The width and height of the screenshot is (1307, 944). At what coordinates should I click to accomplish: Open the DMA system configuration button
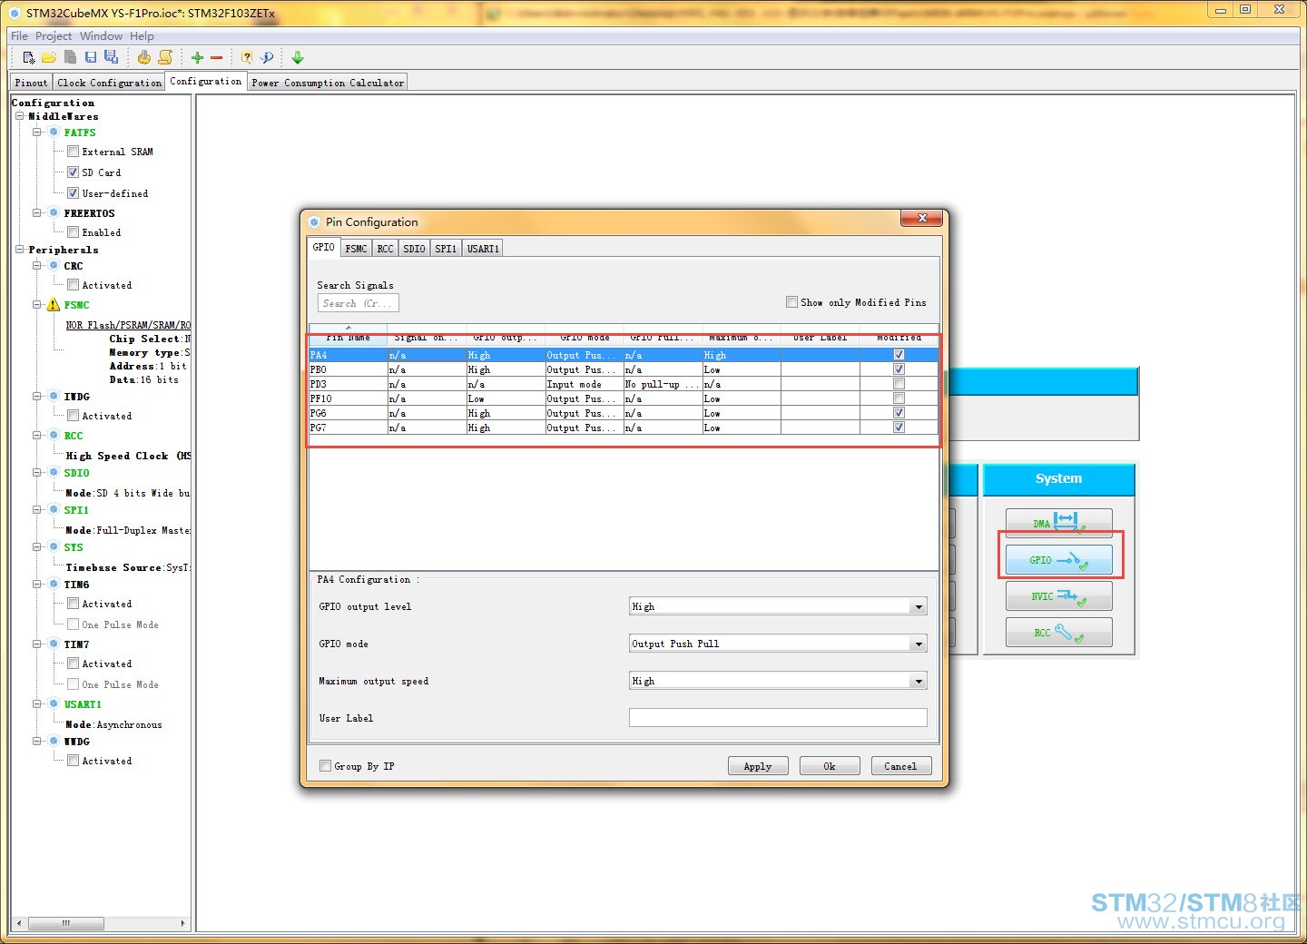(1058, 523)
